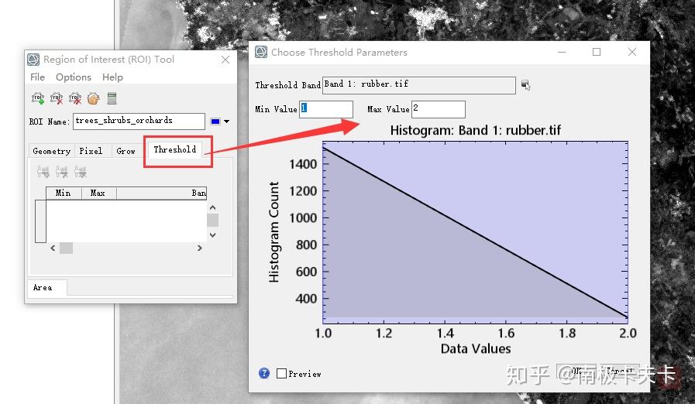695x404 pixels.
Task: Click the scroll up arrow in threshold list
Action: pos(213,207)
